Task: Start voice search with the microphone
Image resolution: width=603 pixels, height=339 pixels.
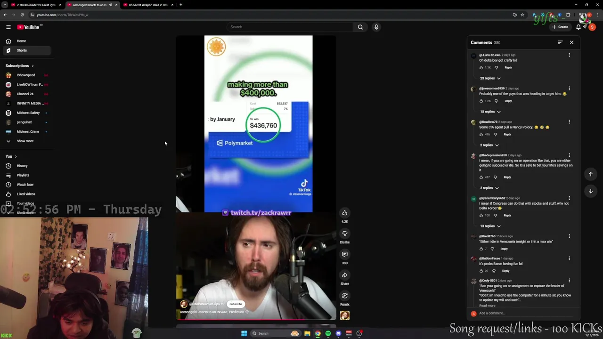Action: pos(376,27)
